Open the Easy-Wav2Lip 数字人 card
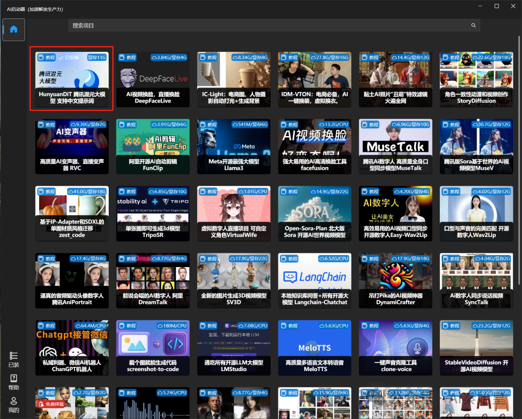Screen dimensions: 522x419 pyautogui.click(x=395, y=214)
